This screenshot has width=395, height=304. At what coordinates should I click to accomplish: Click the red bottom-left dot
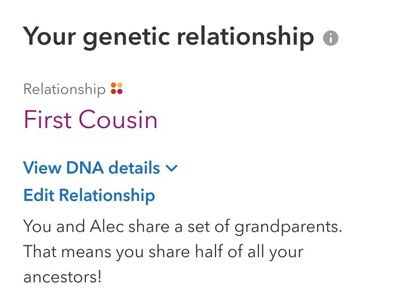coord(114,92)
